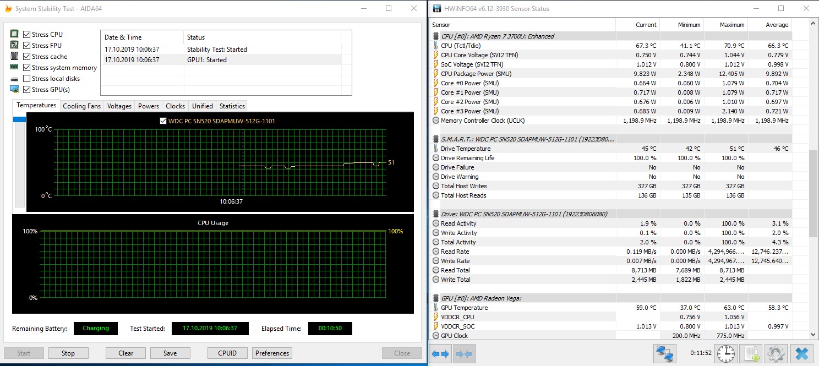Click the disabled Close button in AIDA64 window
Image resolution: width=819 pixels, height=366 pixels.
[x=402, y=353]
